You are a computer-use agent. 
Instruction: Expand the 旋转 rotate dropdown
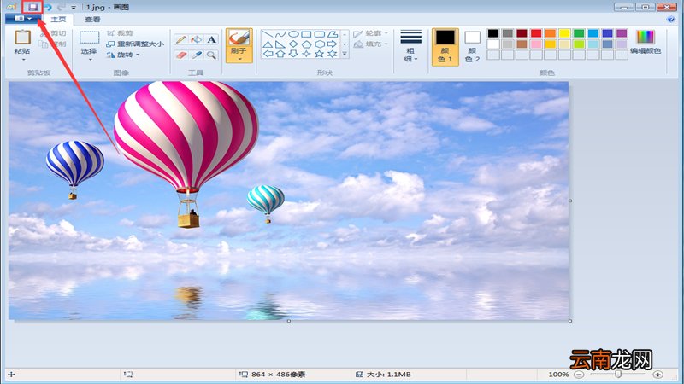click(123, 55)
